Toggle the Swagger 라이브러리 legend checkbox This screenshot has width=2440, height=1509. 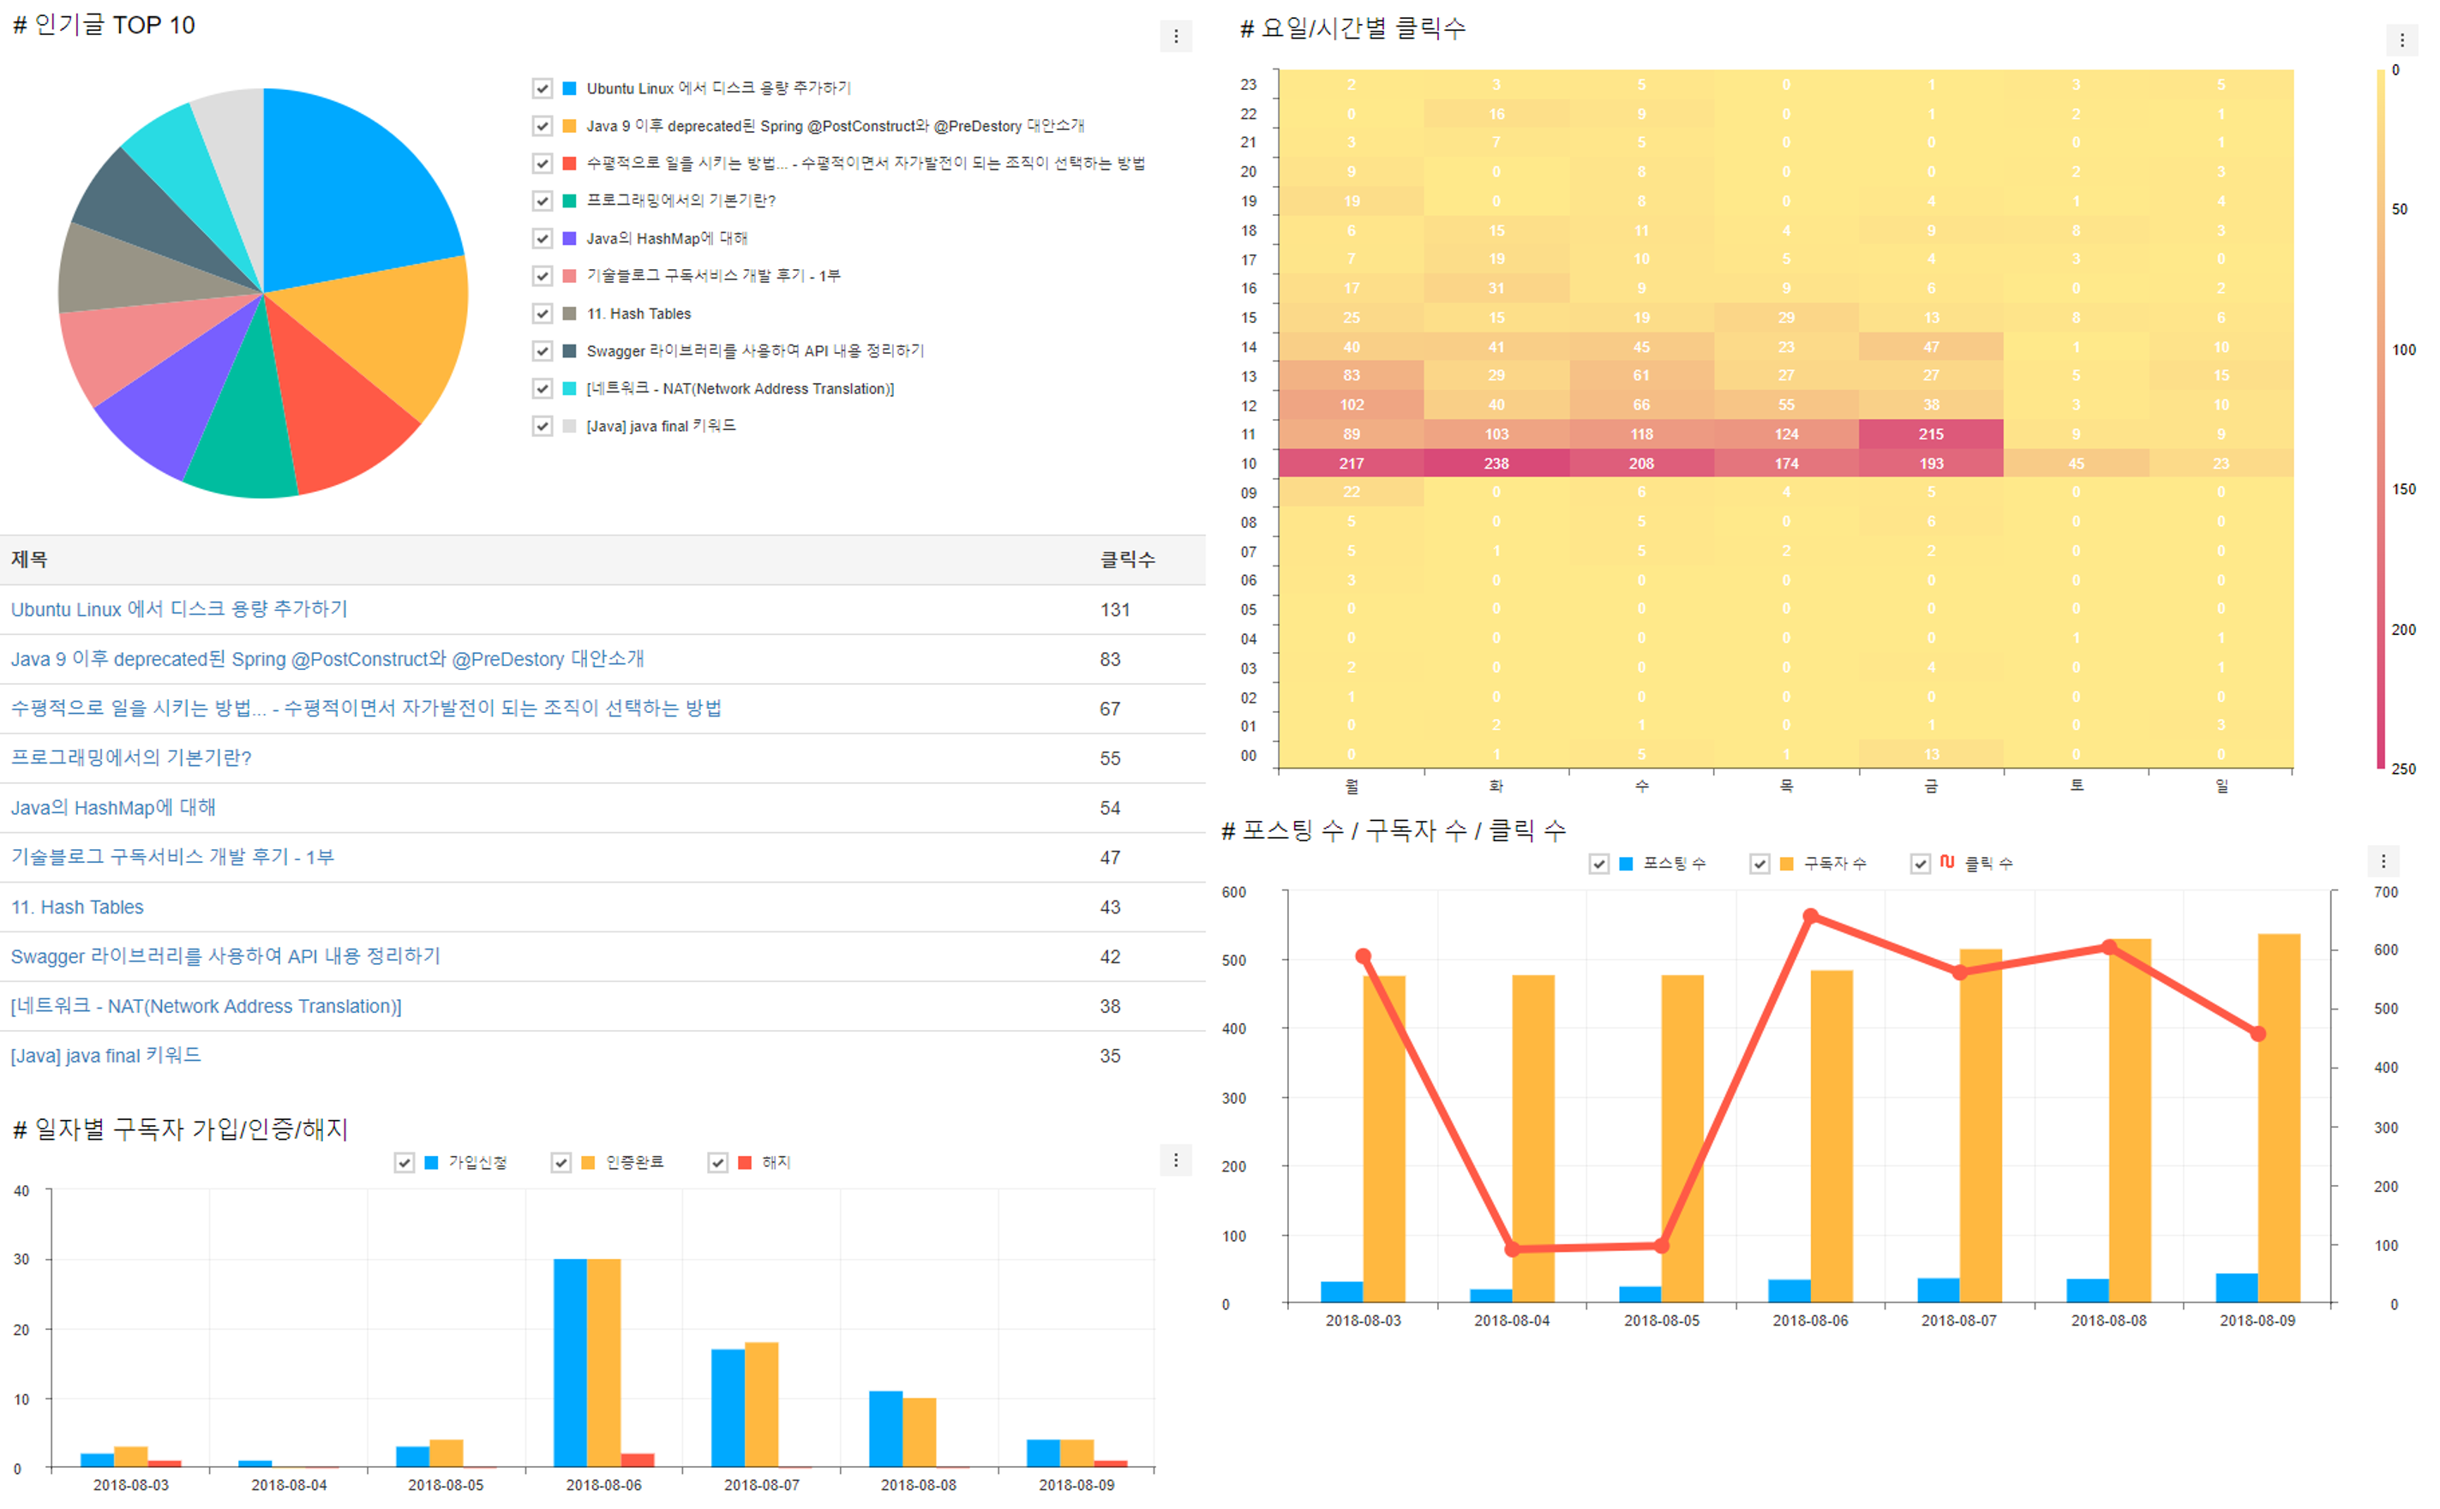(542, 350)
